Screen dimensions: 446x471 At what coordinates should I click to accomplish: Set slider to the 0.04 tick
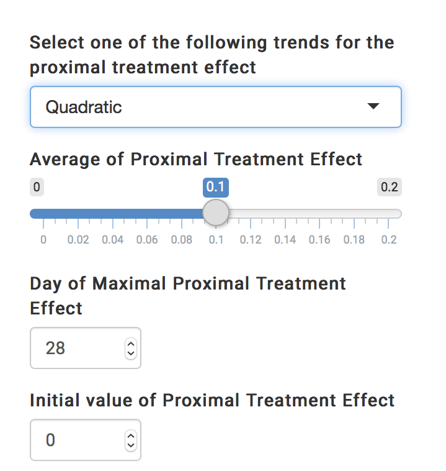tap(112, 214)
